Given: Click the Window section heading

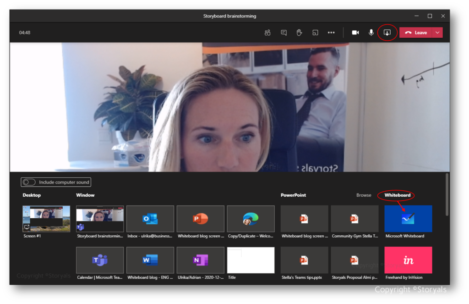Looking at the screenshot, I should click(x=85, y=195).
